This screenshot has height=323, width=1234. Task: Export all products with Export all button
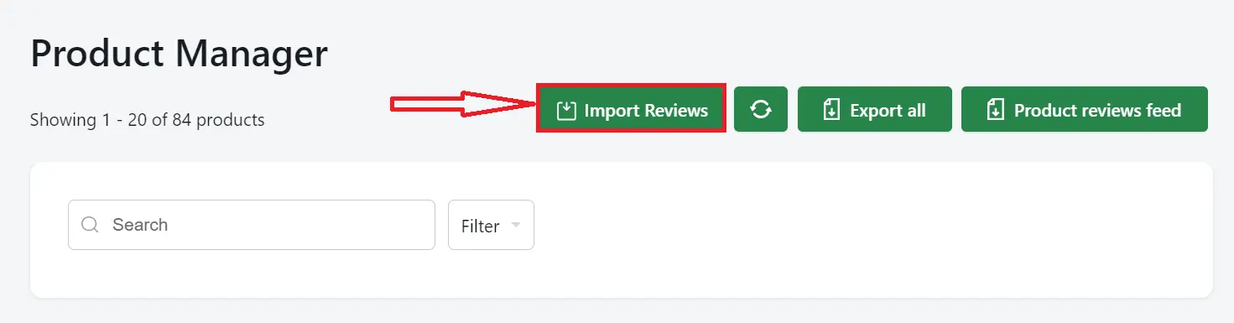(x=875, y=110)
